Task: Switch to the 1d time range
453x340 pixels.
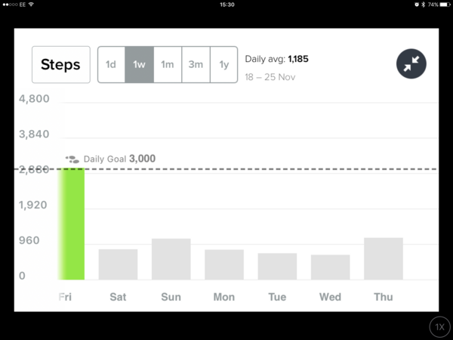Action: click(x=111, y=65)
